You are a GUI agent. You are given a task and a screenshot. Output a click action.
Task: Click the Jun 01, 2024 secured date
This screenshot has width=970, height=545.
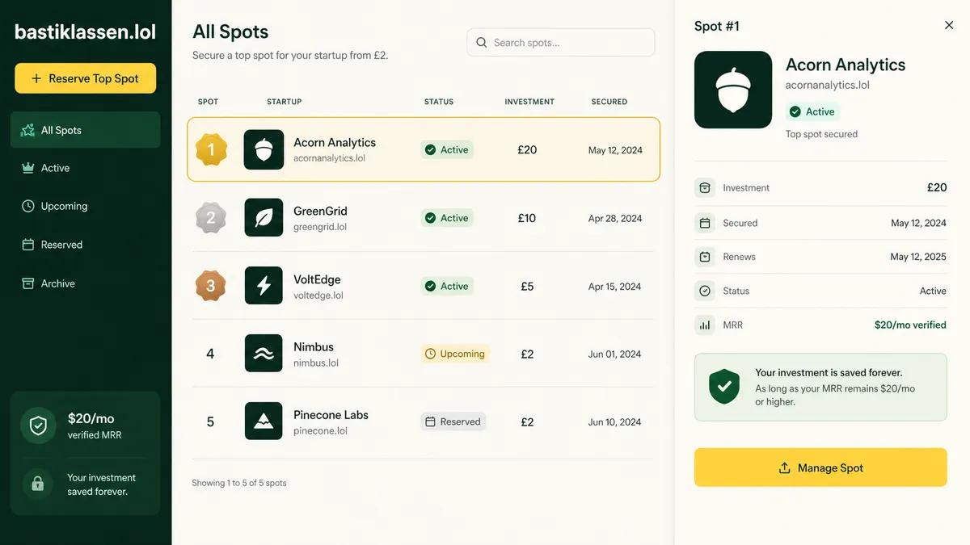point(614,354)
